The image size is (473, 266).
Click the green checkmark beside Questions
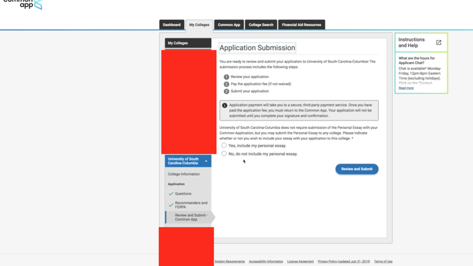tap(171, 194)
